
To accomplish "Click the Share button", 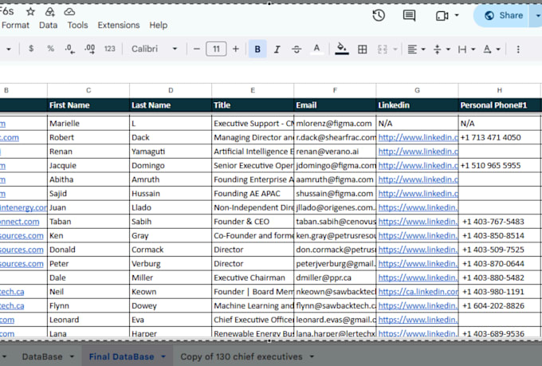I will click(502, 16).
